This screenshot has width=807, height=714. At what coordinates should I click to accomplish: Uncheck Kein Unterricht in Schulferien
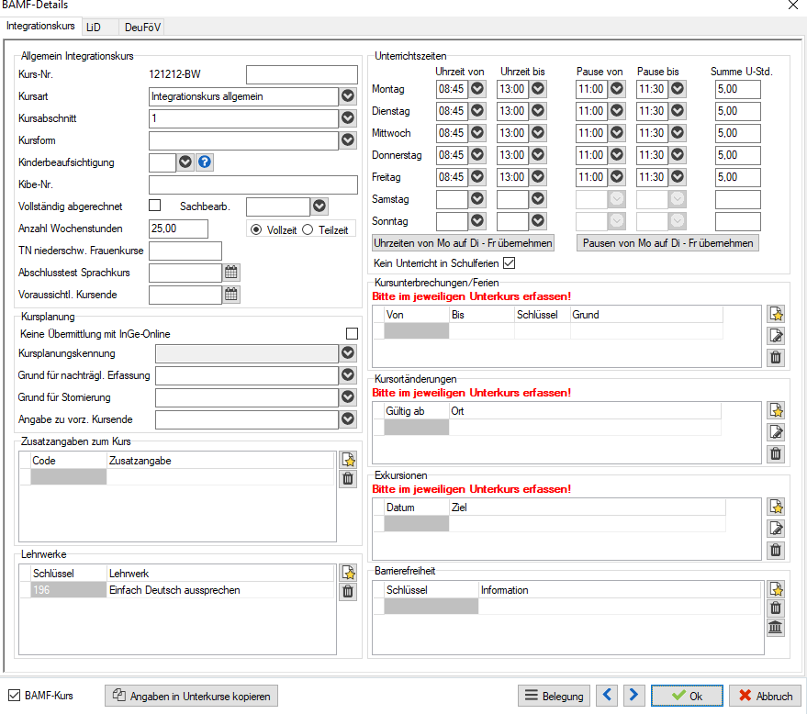(x=509, y=262)
